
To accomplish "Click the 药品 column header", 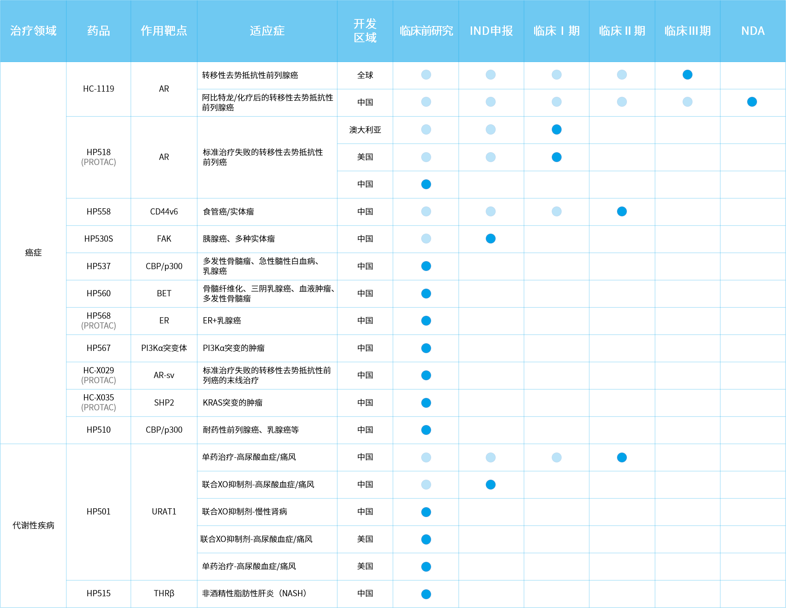I will pyautogui.click(x=99, y=31).
